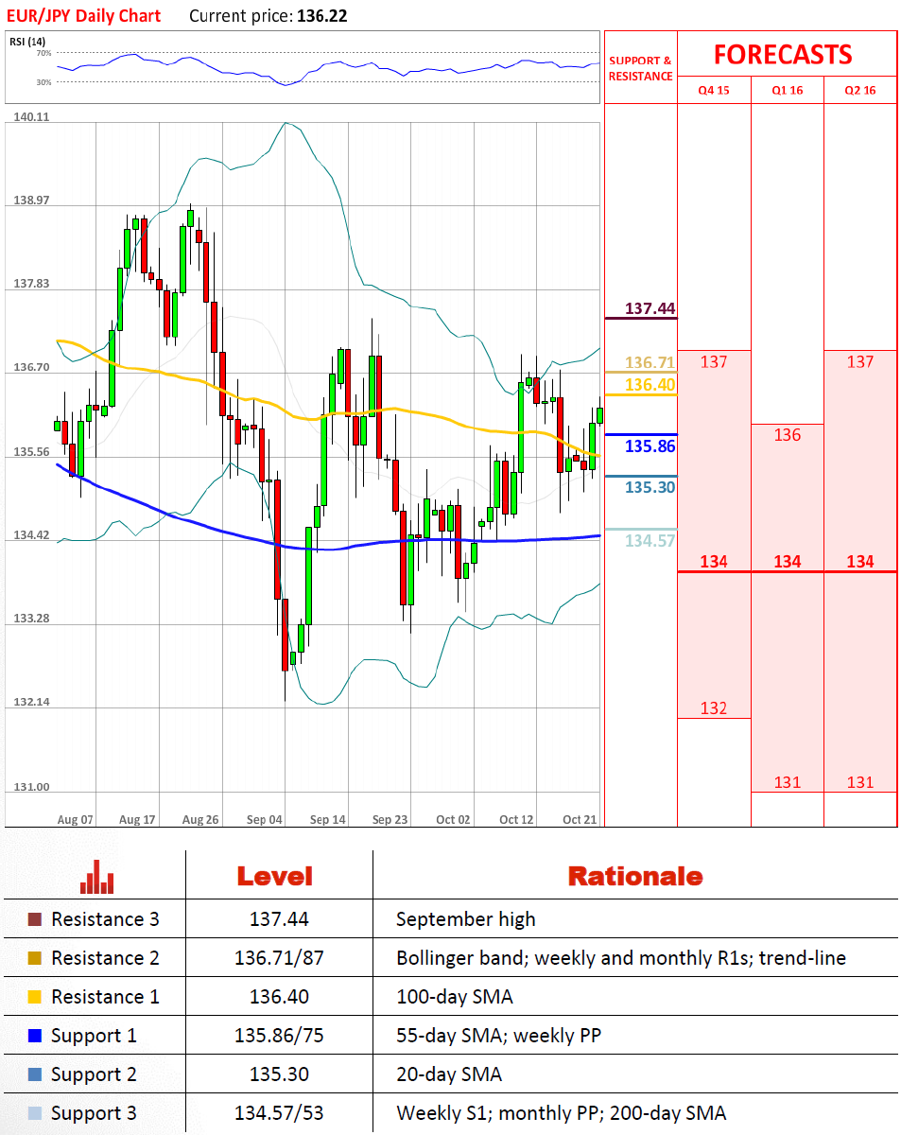Click the 131.00 price axis label
This screenshot has width=901, height=1135.
(x=31, y=786)
